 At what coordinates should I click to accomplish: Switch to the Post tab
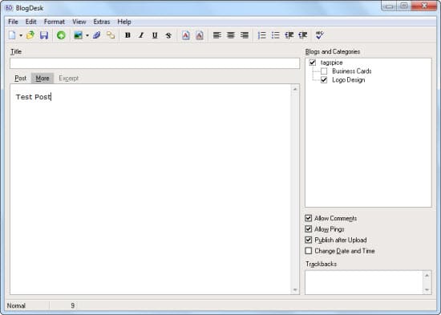(21, 79)
